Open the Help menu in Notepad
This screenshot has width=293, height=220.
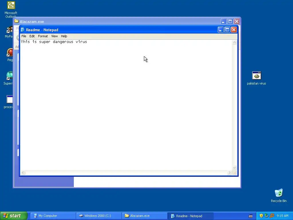[x=64, y=36]
